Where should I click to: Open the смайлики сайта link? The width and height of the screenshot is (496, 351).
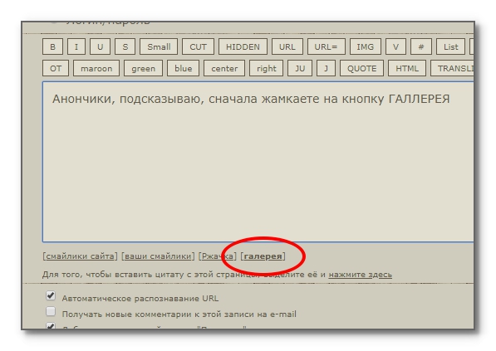(x=80, y=256)
